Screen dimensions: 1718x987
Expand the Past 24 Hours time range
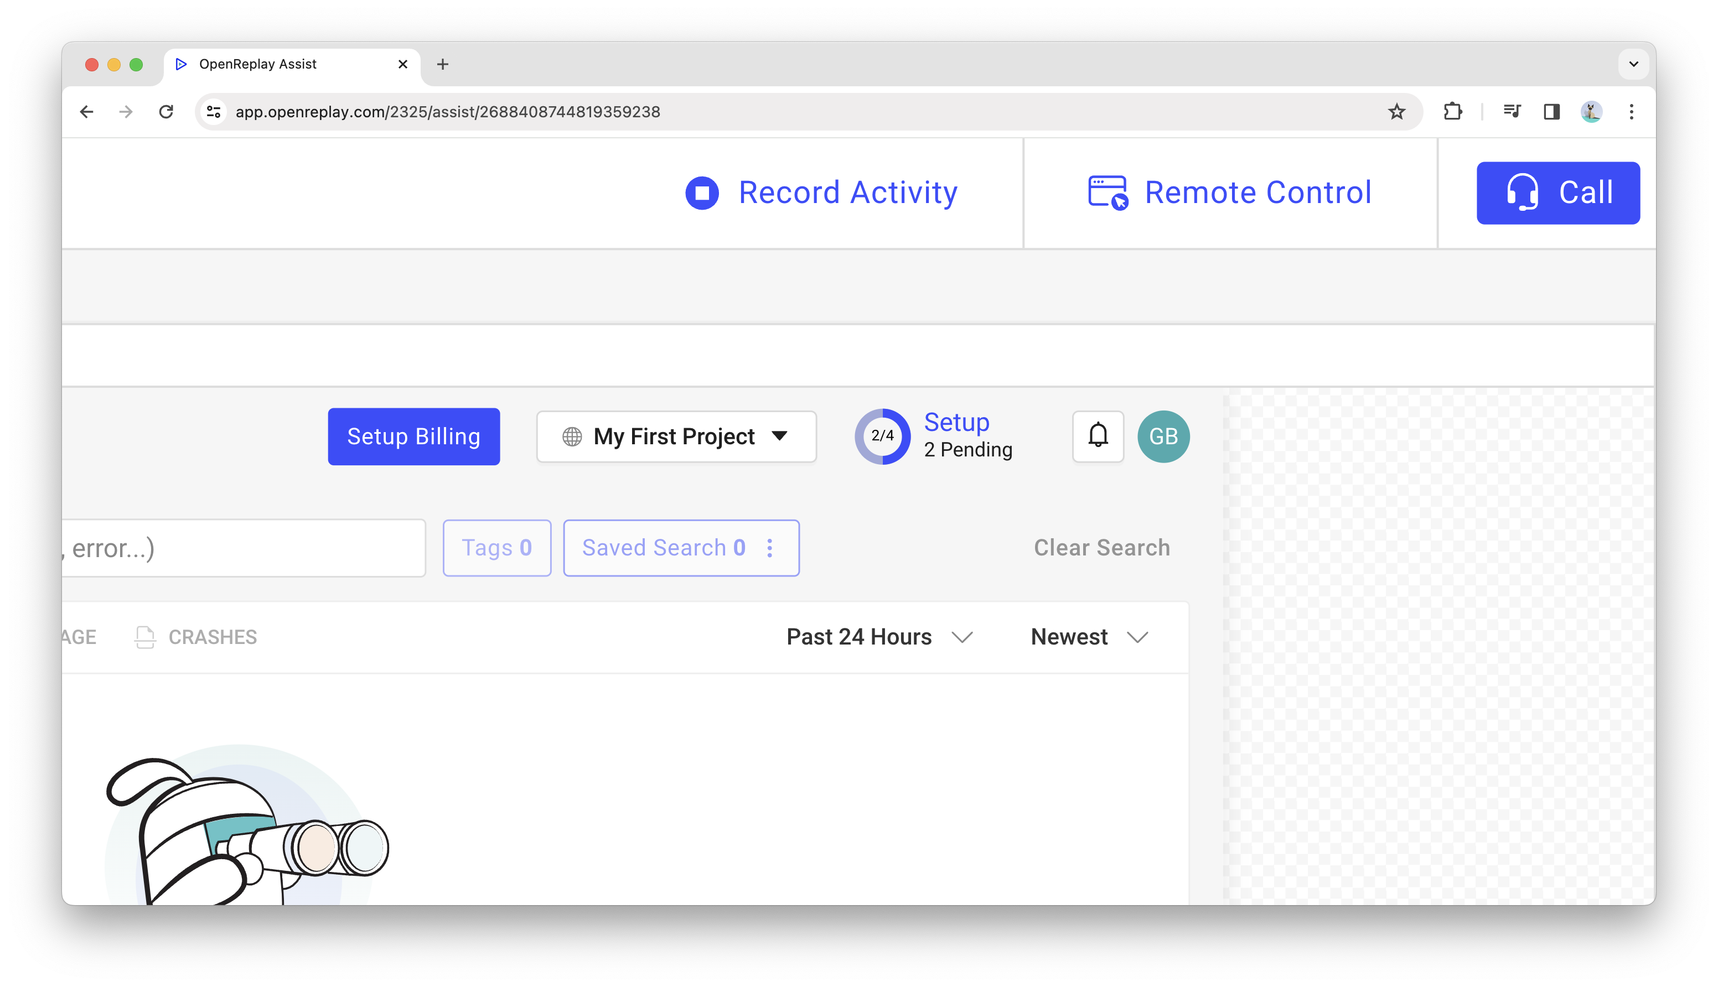click(880, 637)
